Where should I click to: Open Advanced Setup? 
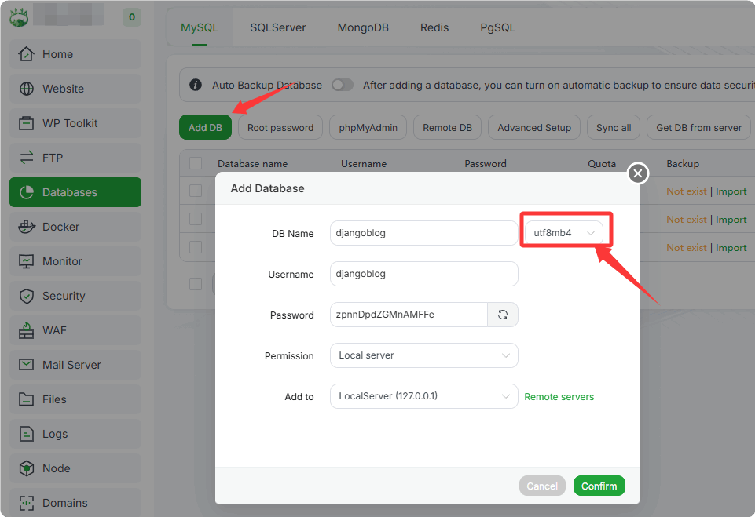(x=534, y=127)
